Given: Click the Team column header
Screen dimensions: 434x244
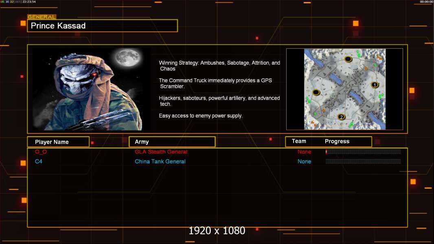Looking at the screenshot, I should click(299, 141).
